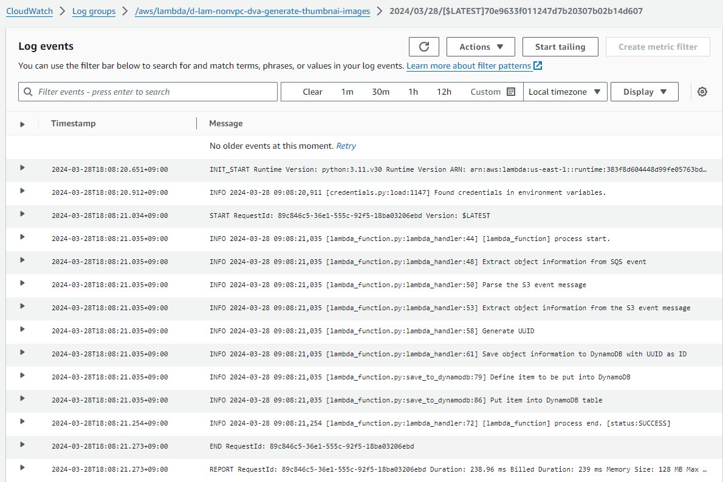723x482 pixels.
Task: Select the 30m time range
Action: (x=380, y=92)
